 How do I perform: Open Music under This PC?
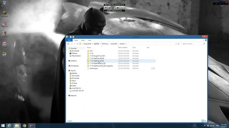(x=74, y=81)
